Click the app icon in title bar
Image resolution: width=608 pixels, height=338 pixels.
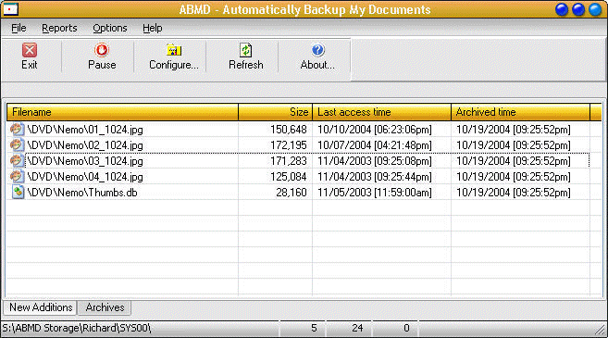(x=10, y=9)
